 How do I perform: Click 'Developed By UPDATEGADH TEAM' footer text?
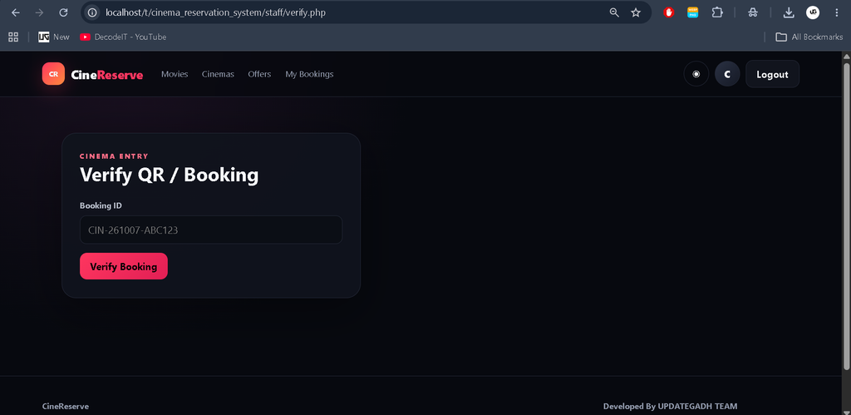[671, 407]
